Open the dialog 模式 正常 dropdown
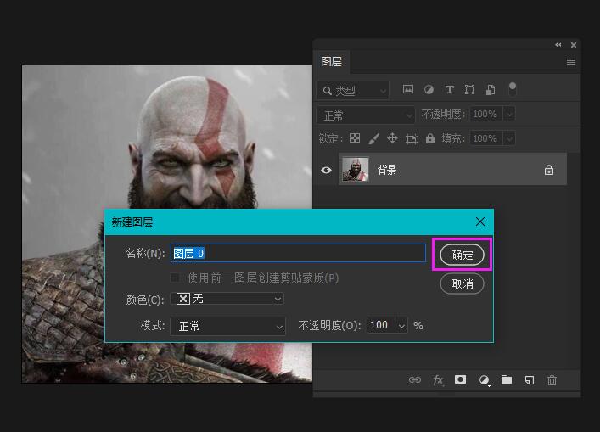This screenshot has width=600, height=432. (x=227, y=327)
